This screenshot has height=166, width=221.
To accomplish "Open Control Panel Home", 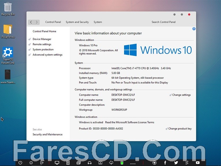I will tap(44, 31).
